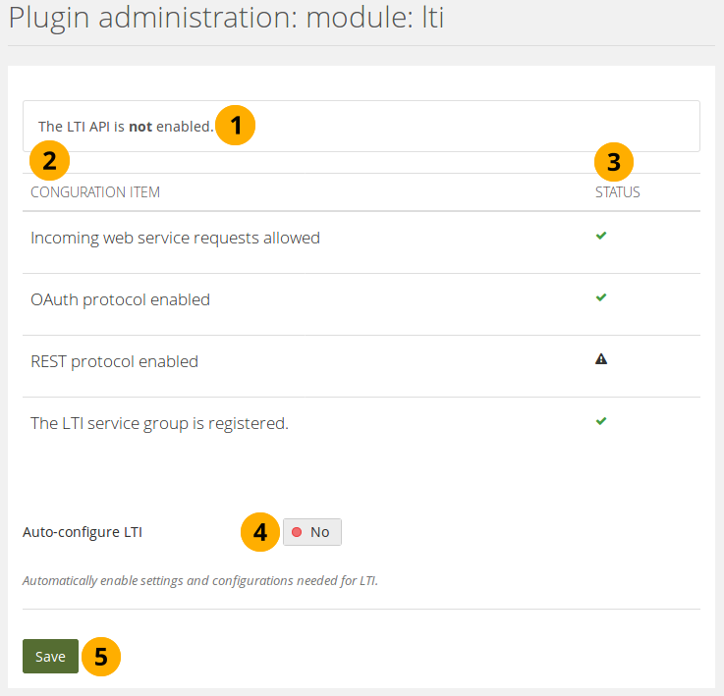724x696 pixels.
Task: Click the green checkmark for incoming web service requests
Action: [601, 236]
